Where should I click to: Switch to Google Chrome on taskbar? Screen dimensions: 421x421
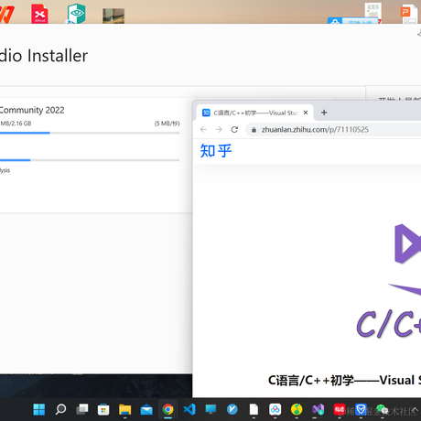coord(167,409)
